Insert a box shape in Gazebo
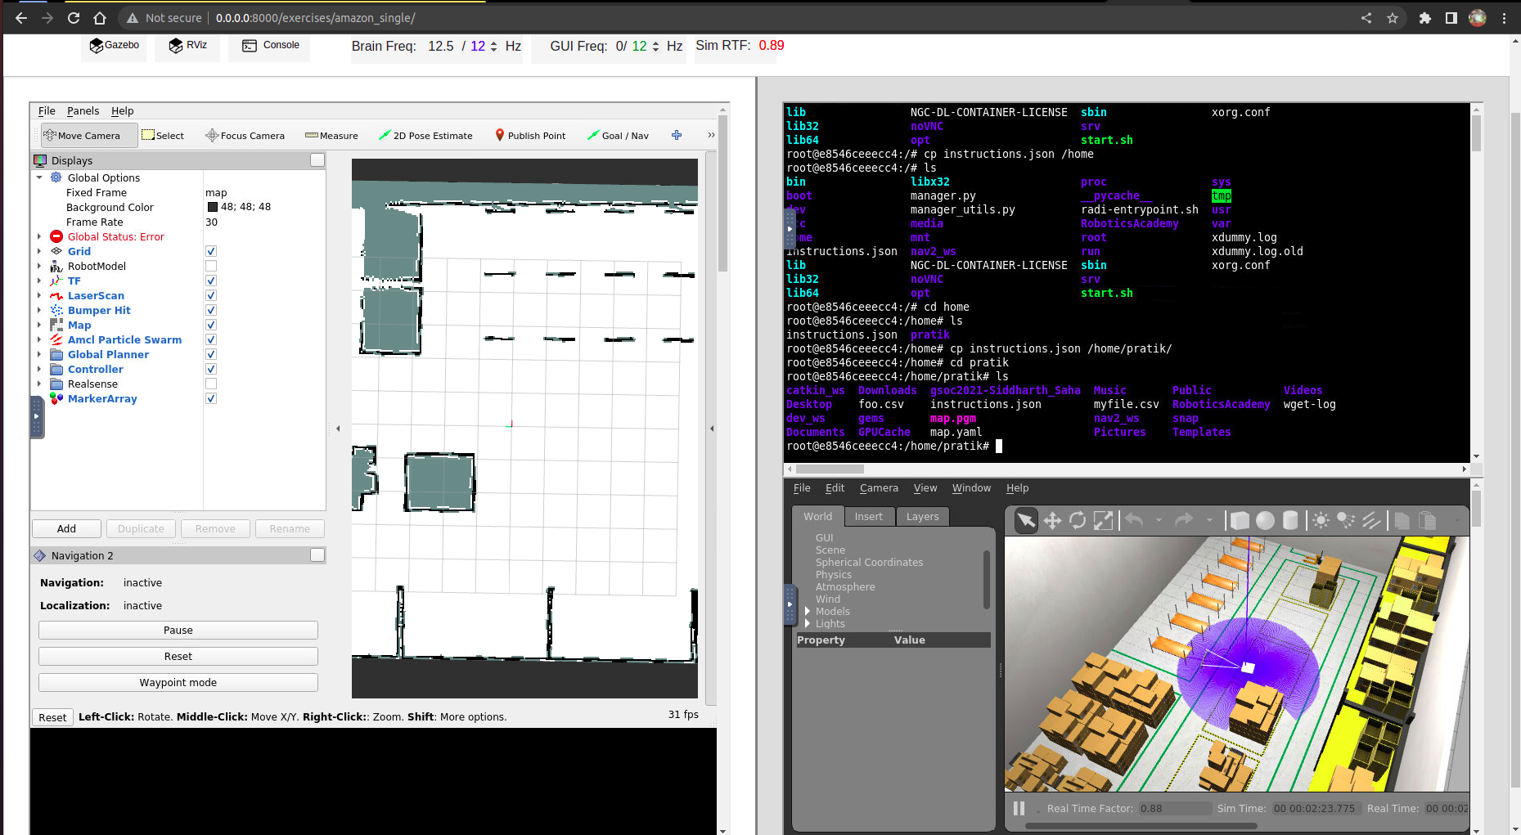The image size is (1521, 835). (1240, 520)
